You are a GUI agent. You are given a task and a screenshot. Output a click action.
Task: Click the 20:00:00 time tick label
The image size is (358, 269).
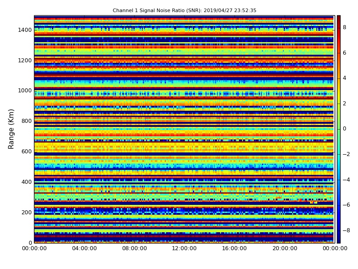coord(285,248)
